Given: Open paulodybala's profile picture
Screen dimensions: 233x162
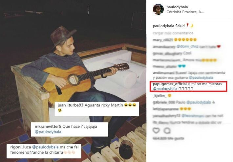Looking at the screenshot, I should (x=158, y=9).
